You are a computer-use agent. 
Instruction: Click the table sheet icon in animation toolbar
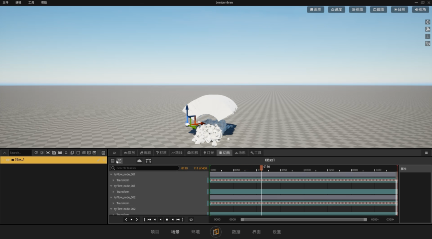coord(112,161)
